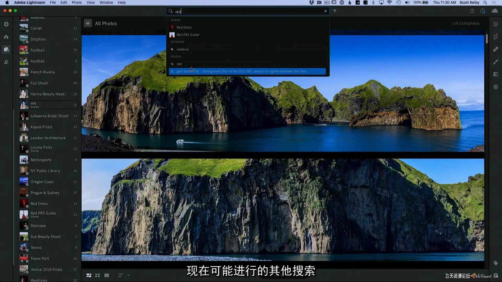The width and height of the screenshot is (502, 282).
Task: Open the View menu
Action: pyautogui.click(x=90, y=2)
